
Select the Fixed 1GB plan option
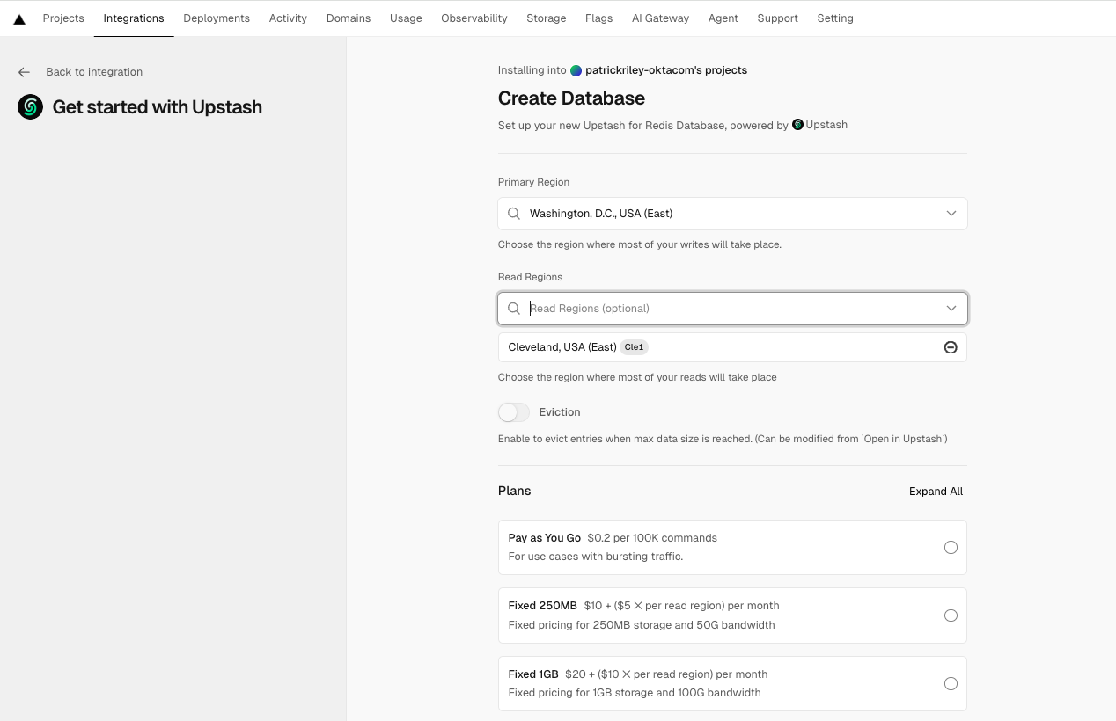pyautogui.click(x=951, y=684)
